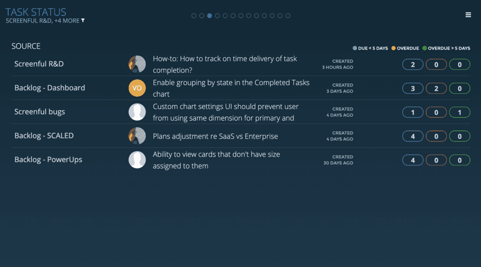Click the avatar in Screenful R&D row
This screenshot has height=267, width=481.
[x=137, y=64]
